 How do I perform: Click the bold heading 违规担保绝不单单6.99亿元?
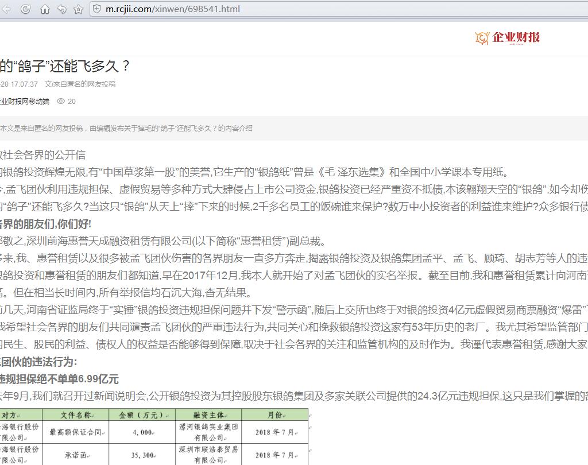(59, 379)
